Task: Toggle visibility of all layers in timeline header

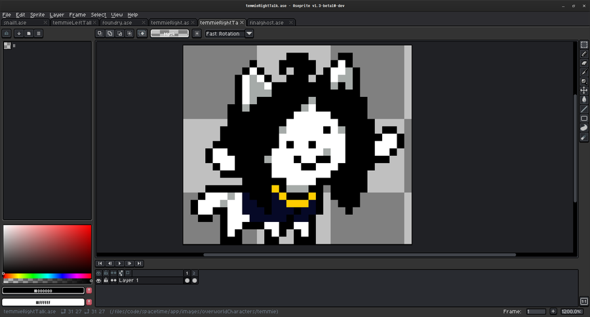Action: point(98,273)
